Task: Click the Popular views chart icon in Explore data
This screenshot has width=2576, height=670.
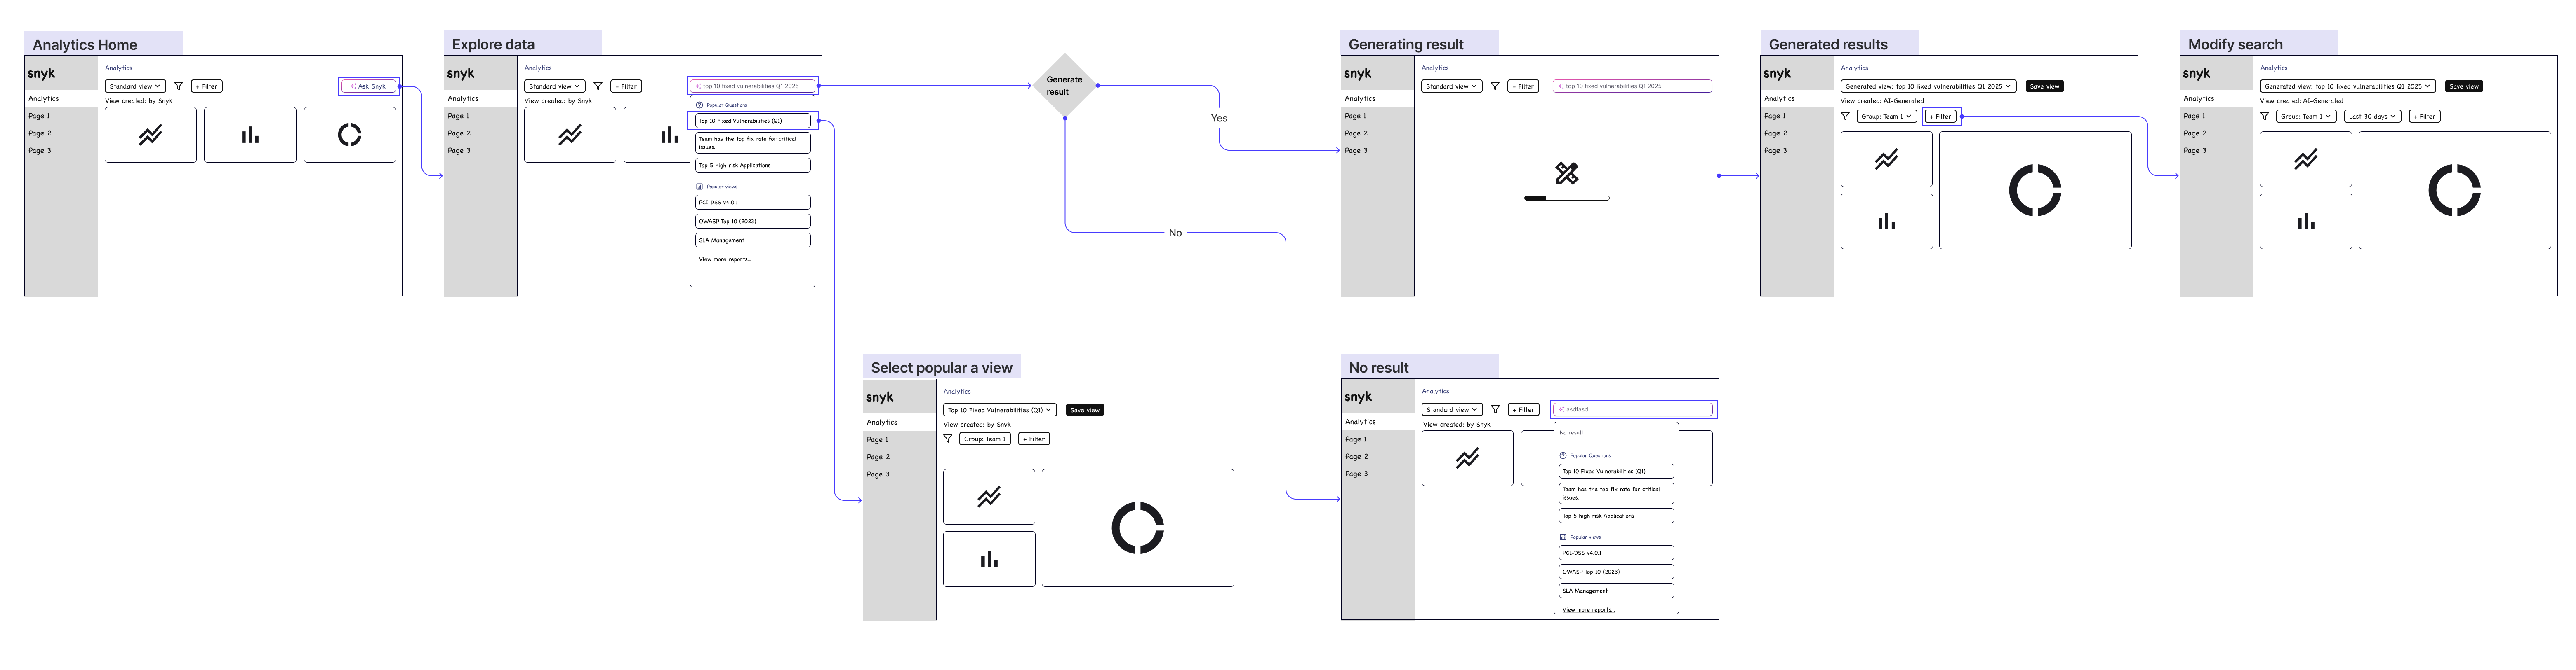Action: click(x=699, y=187)
